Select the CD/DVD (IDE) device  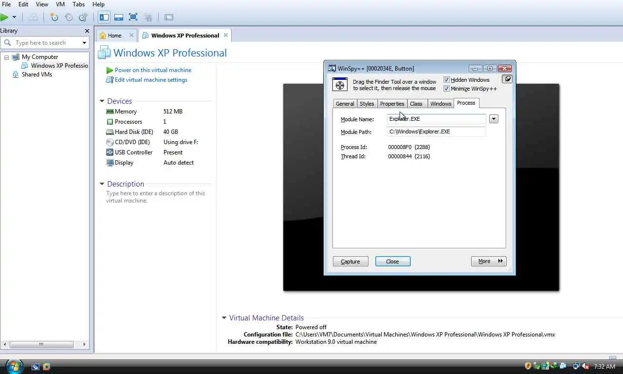point(152,142)
